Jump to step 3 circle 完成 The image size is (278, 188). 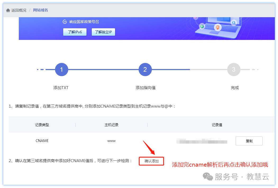pos(234,70)
